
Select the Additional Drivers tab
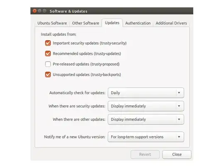[171, 23]
